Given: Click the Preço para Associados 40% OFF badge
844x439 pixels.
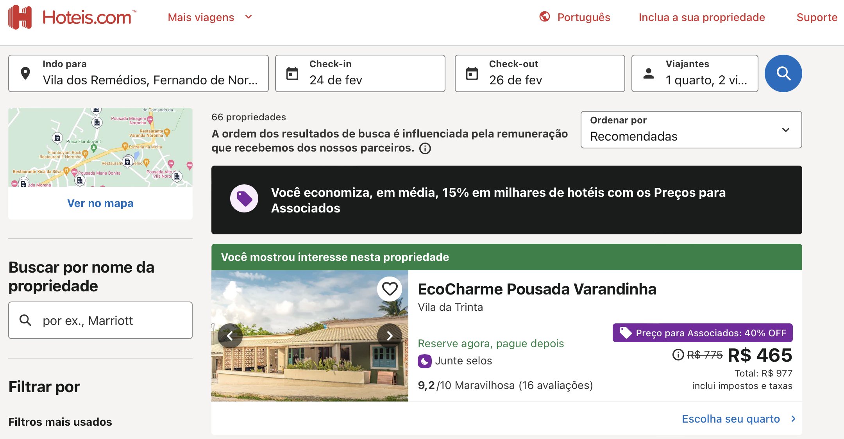Looking at the screenshot, I should click(703, 333).
